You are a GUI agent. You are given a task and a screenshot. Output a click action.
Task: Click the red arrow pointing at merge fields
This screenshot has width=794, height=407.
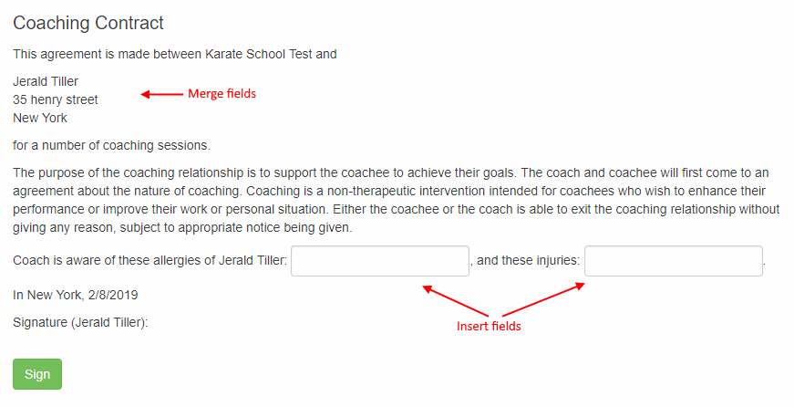[x=161, y=94]
